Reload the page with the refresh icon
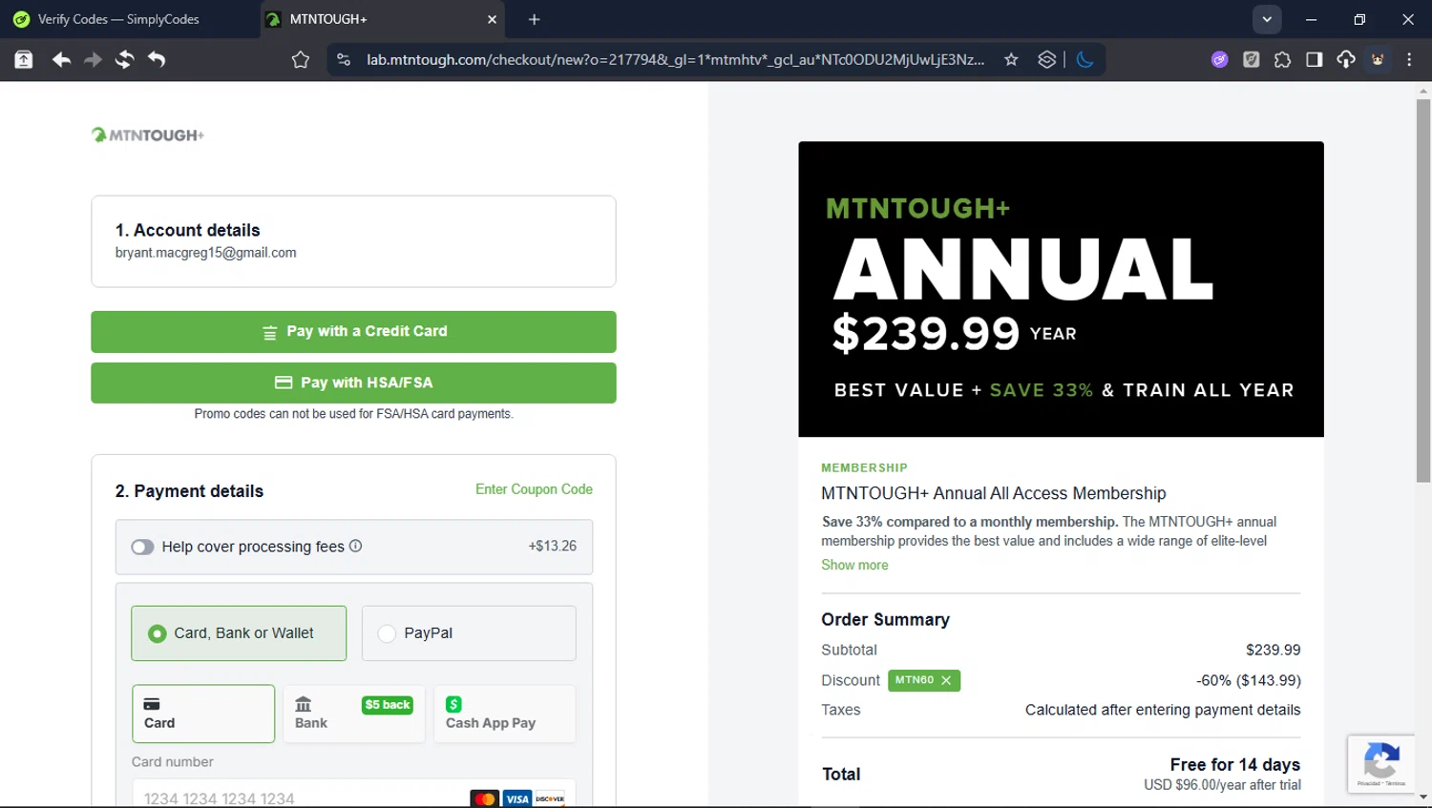 point(124,59)
